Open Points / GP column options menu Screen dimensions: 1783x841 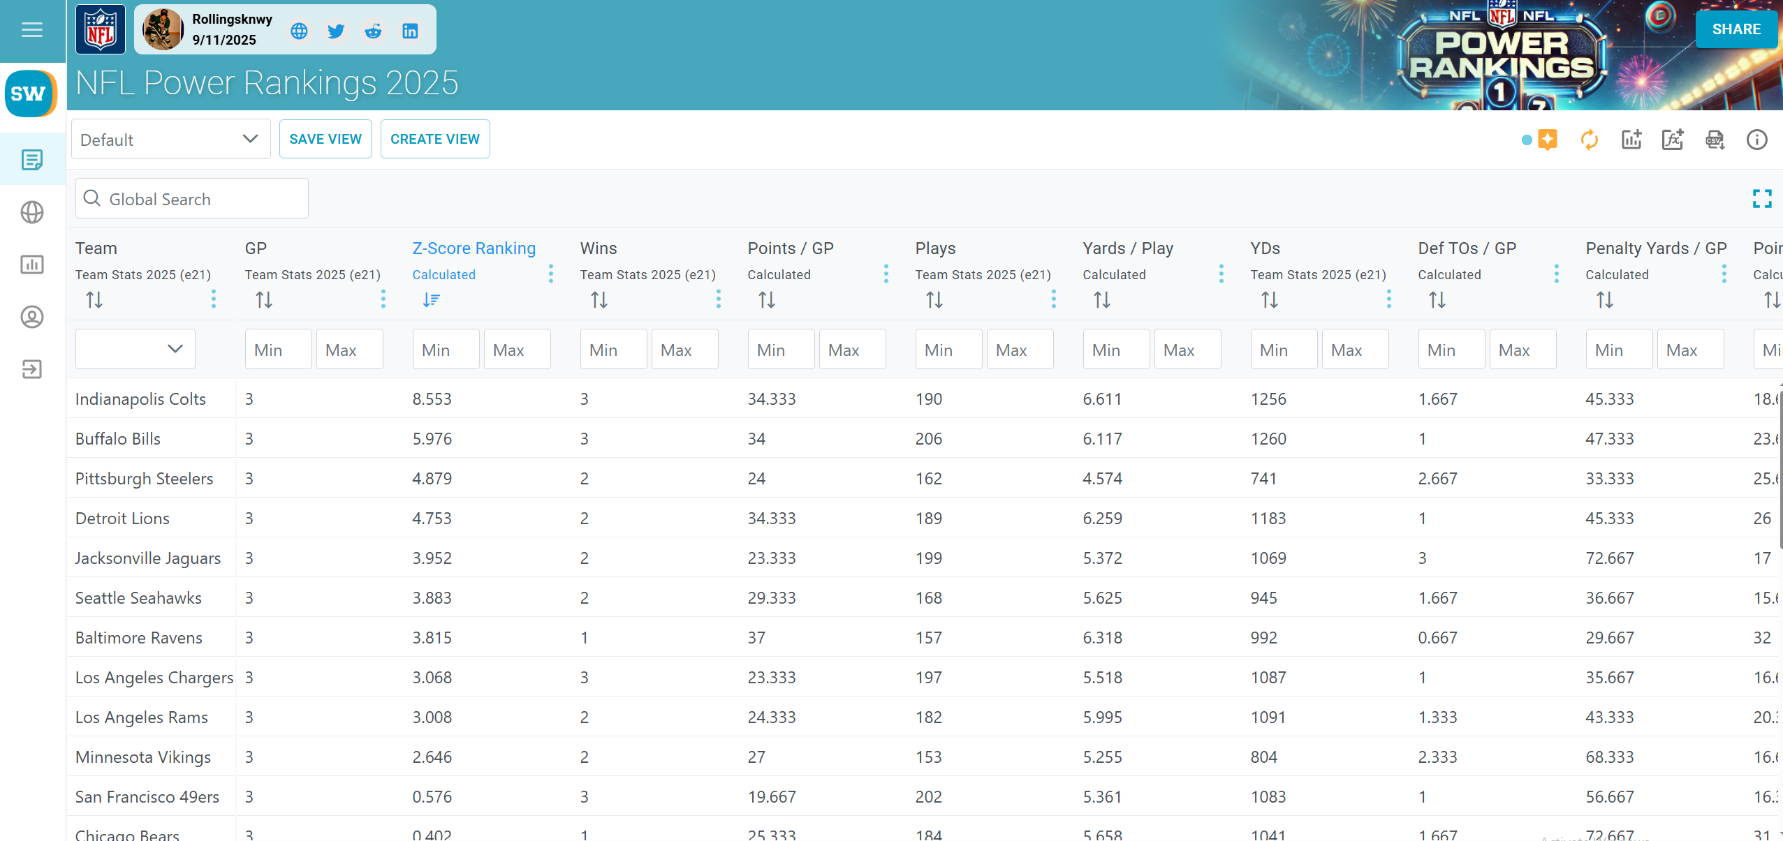pyautogui.click(x=886, y=274)
